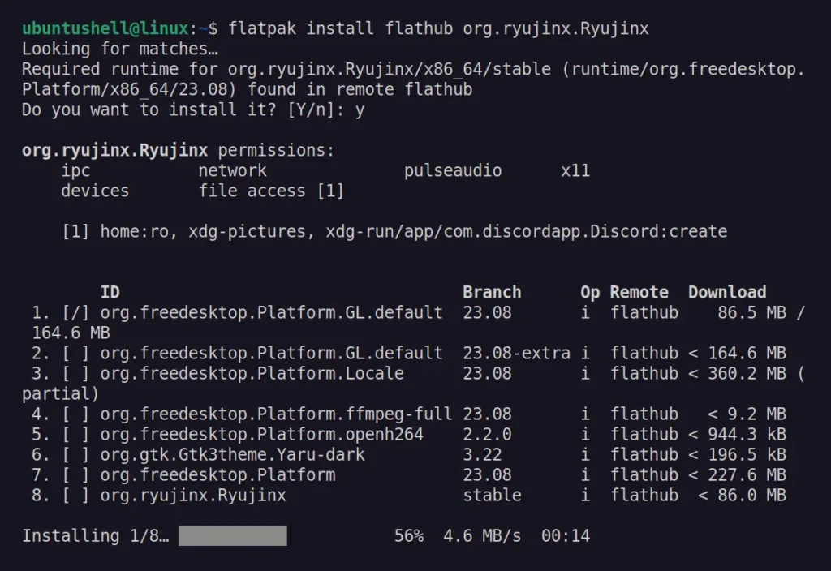Click the 23.08-extra branch value

tap(516, 353)
